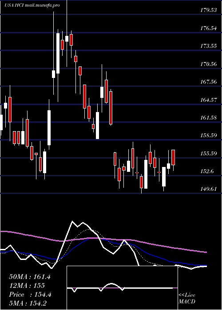Viewport: 222px width, 310px height.
Task: Click the USA HCI mail.munafa.pro title
Action: point(32,5)
